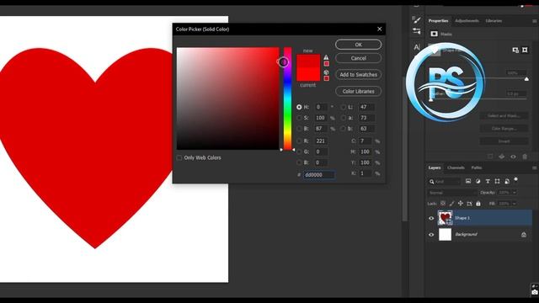The height and width of the screenshot is (303, 539).
Task: Lock position move icon
Action: (x=461, y=204)
